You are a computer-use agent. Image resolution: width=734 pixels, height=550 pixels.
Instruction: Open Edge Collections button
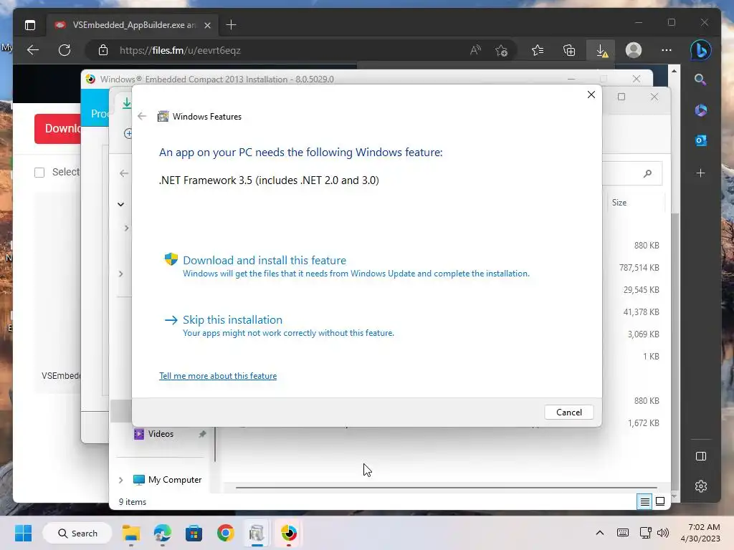569,50
